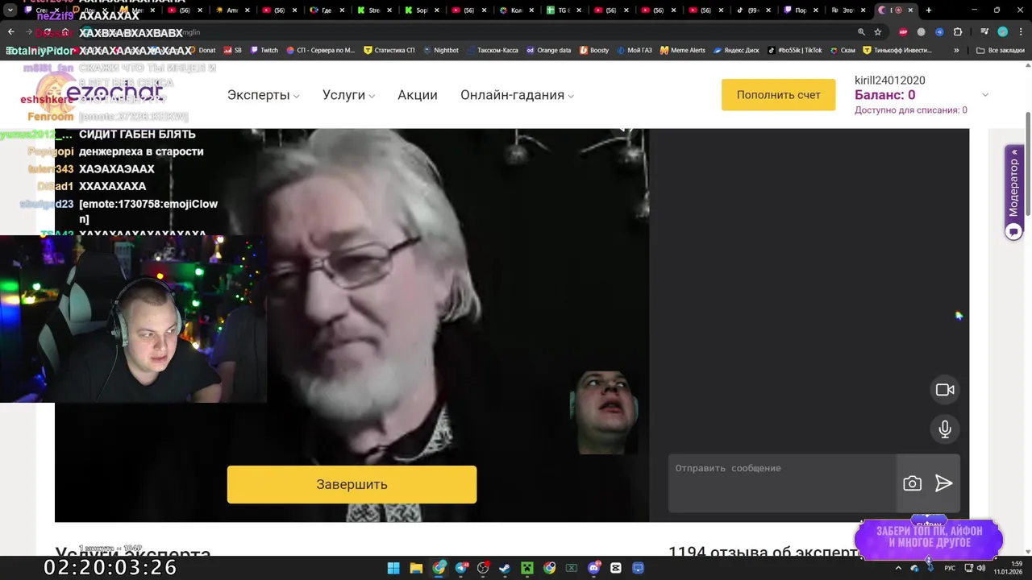Open the Такском-Касса bookmark
1032x580 pixels.
click(492, 50)
